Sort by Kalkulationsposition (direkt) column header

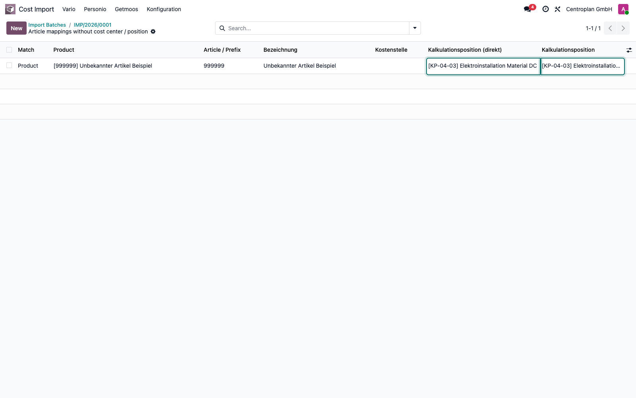[465, 50]
